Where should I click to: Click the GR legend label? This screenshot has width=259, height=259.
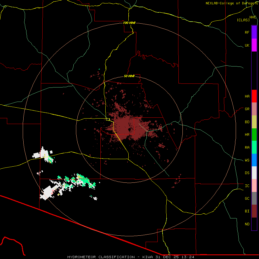pyautogui.click(x=247, y=109)
